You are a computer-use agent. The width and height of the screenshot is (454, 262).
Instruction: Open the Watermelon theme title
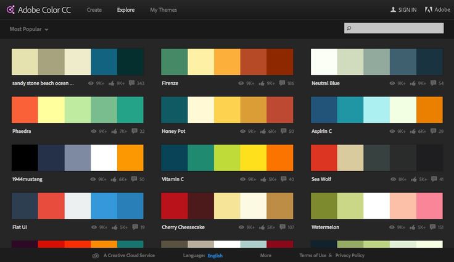coord(325,227)
